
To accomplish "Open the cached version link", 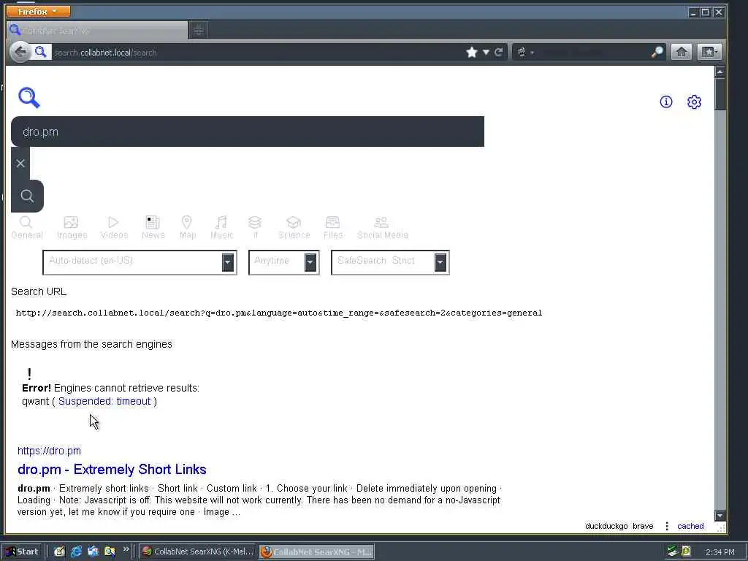I will coord(690,526).
